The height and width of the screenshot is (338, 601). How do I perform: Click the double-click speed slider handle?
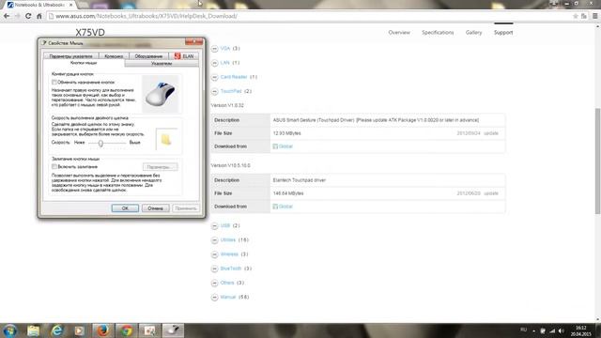(x=100, y=144)
